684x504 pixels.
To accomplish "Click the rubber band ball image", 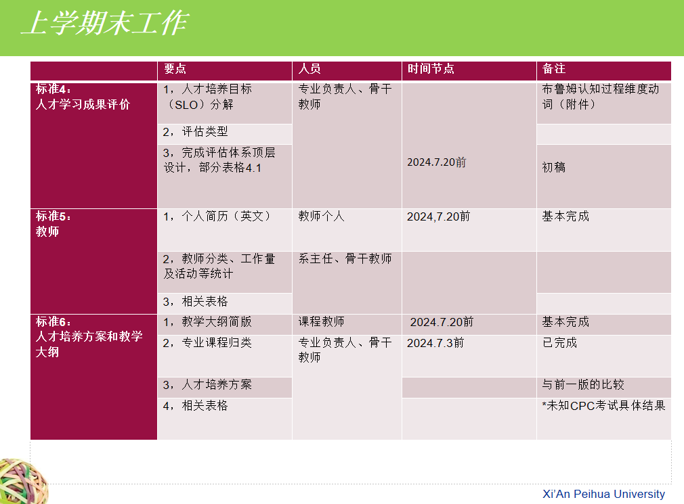I will [x=22, y=481].
